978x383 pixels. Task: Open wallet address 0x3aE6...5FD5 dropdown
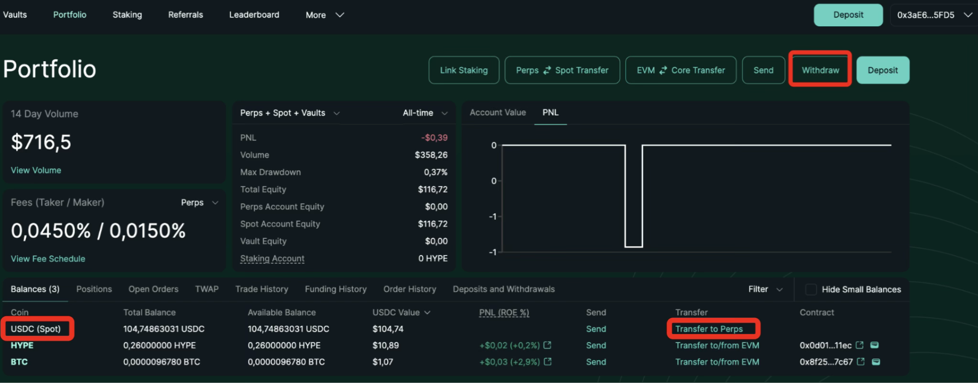point(934,15)
